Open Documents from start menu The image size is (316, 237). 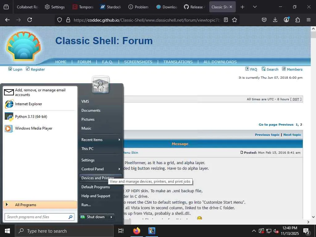(101, 110)
